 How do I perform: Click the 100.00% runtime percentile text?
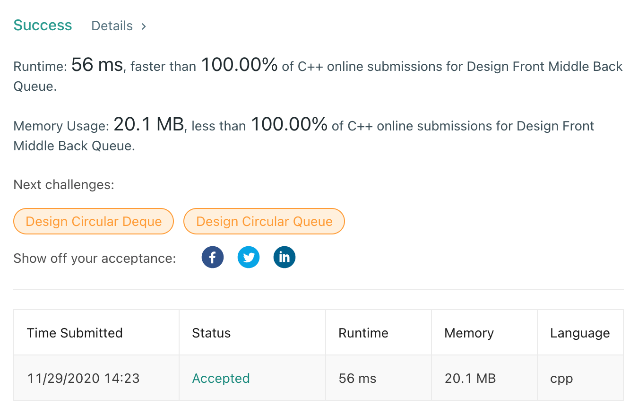click(239, 65)
